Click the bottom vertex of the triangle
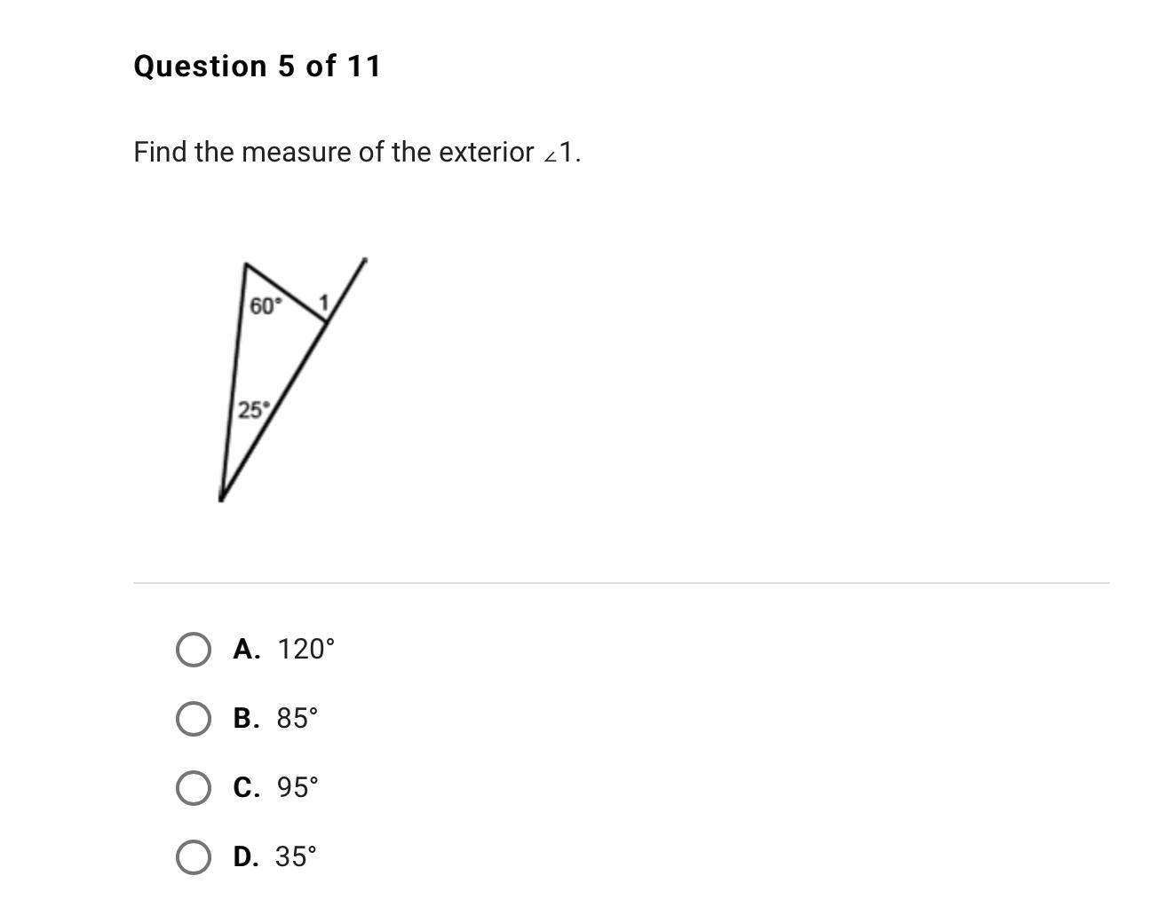This screenshot has width=1174, height=923. point(221,498)
